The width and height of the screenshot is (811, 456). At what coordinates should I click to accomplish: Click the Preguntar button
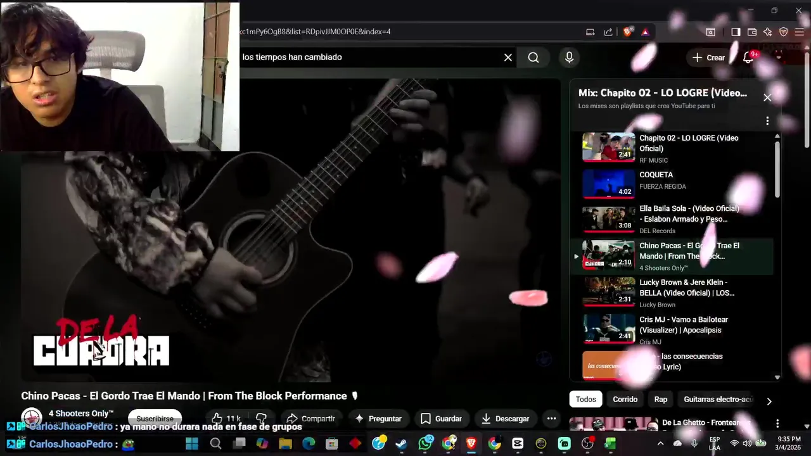coord(378,419)
